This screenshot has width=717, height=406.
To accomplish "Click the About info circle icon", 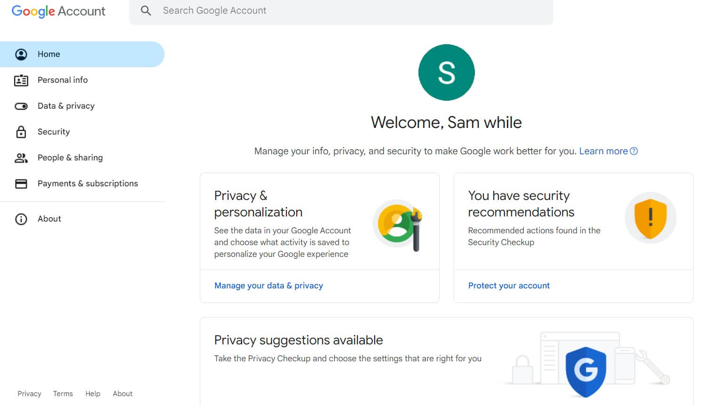I will point(21,219).
